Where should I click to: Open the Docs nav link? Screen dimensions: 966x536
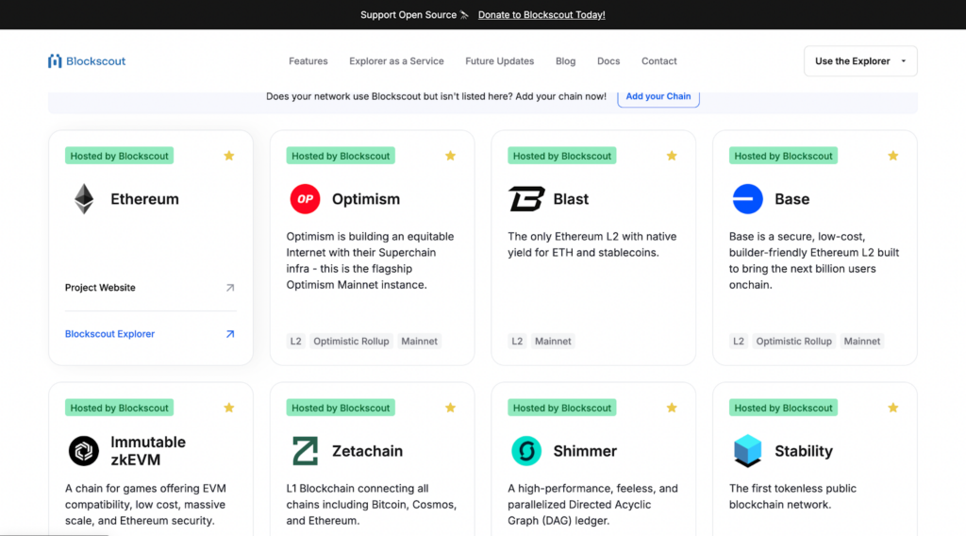click(x=608, y=61)
